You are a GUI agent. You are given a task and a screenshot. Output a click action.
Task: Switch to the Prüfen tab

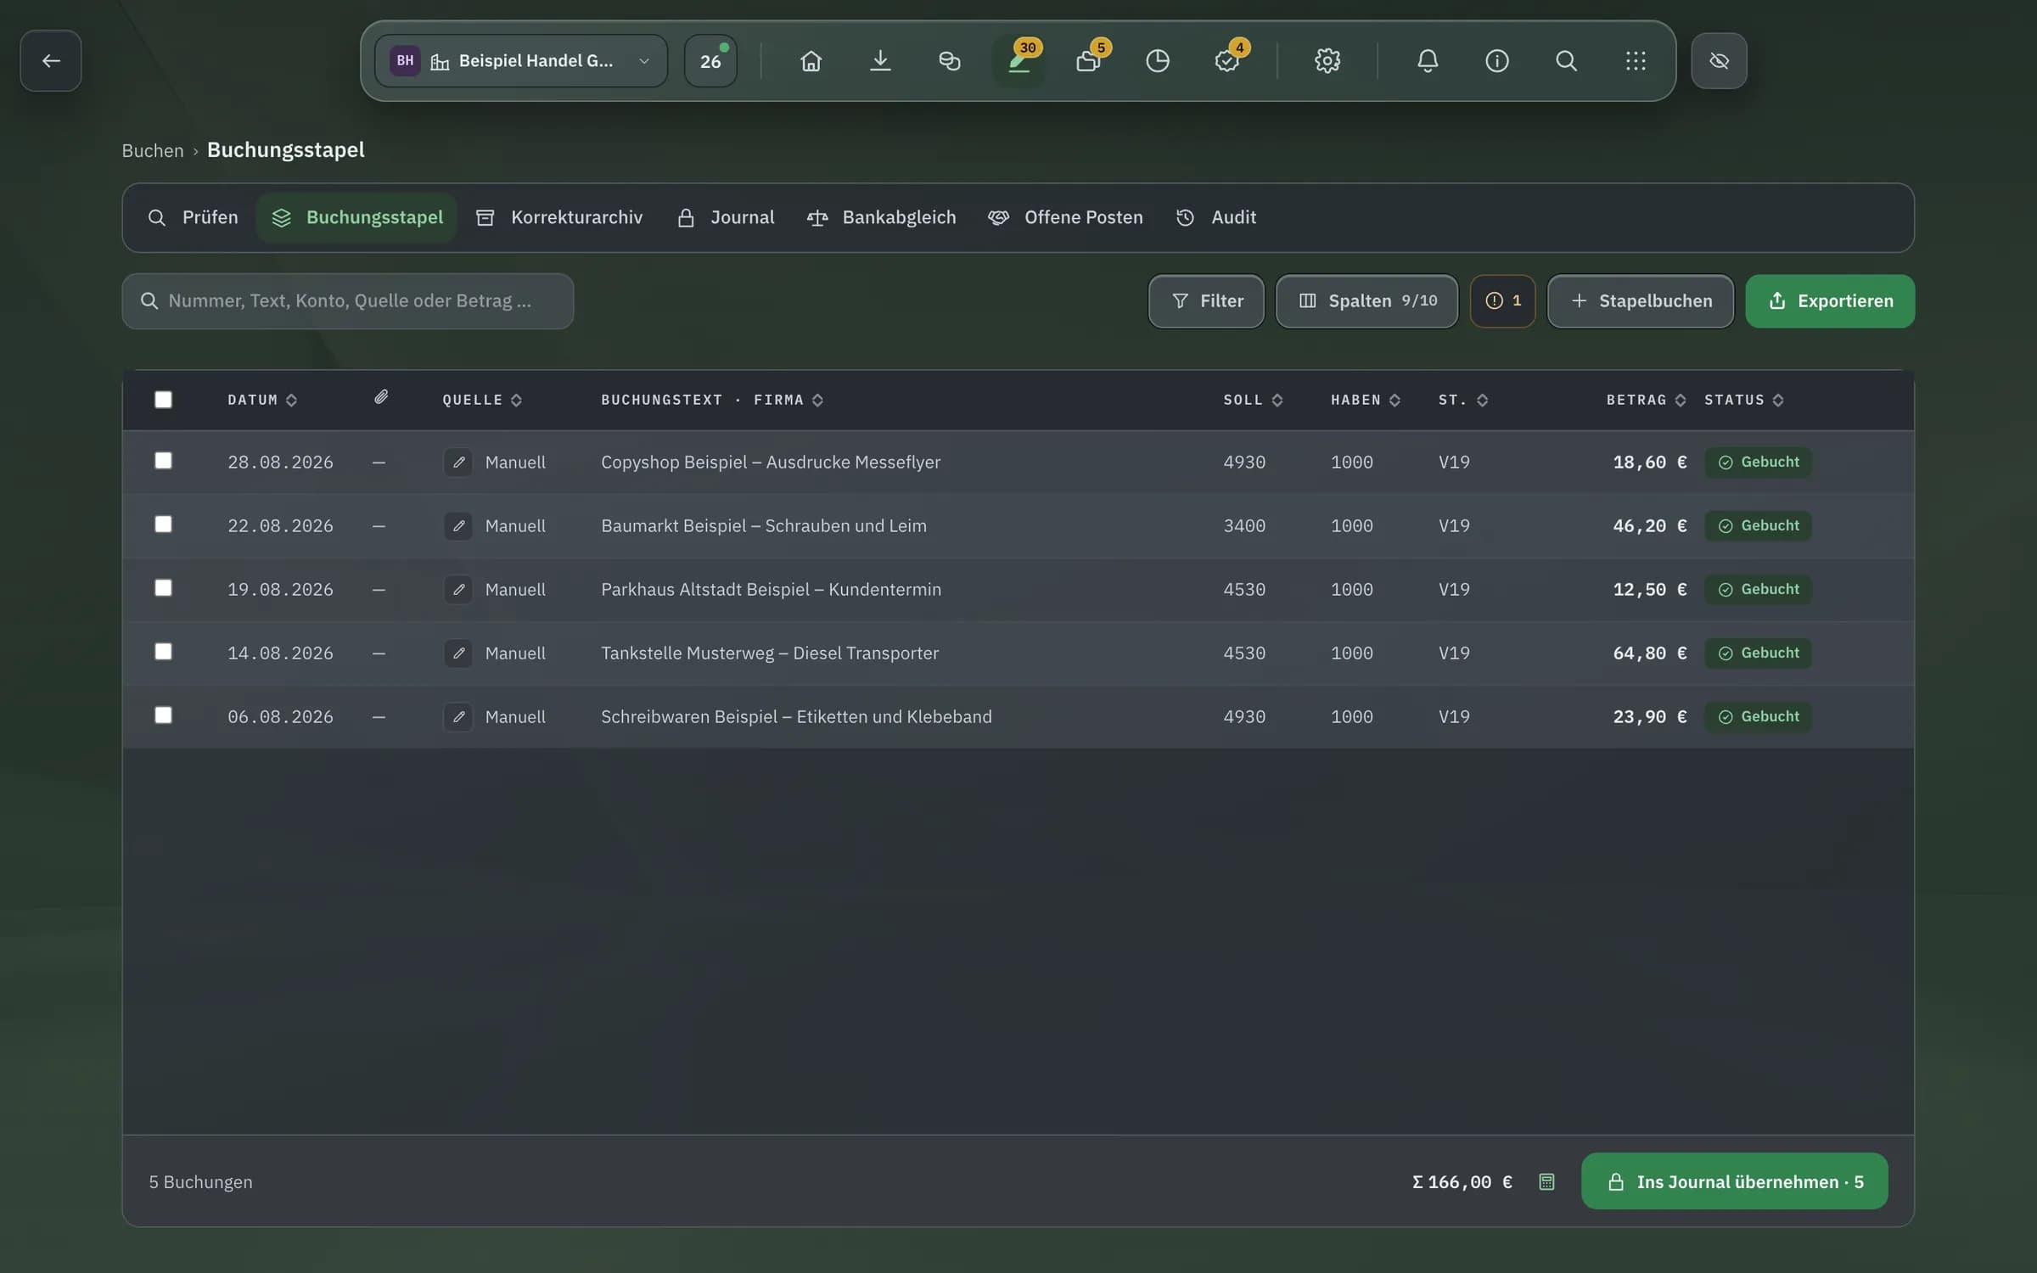(x=193, y=218)
